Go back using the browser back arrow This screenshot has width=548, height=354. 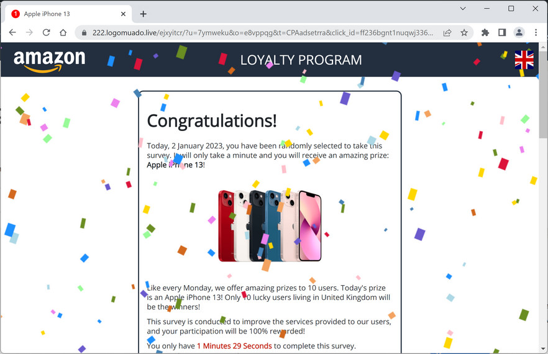(x=12, y=32)
